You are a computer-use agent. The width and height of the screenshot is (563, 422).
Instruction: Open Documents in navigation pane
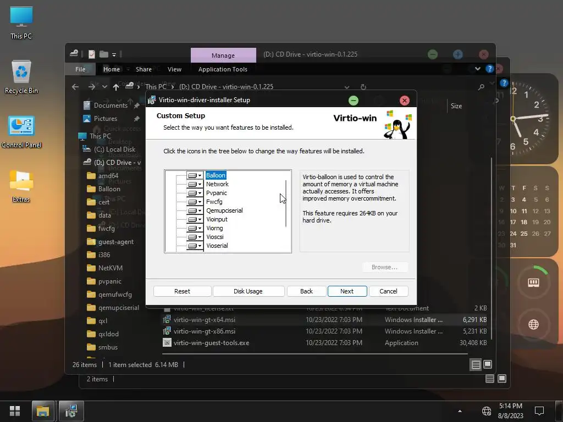tap(111, 105)
